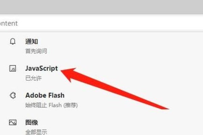Click the picture icon beside 图像
This screenshot has width=203, height=135.
13,122
